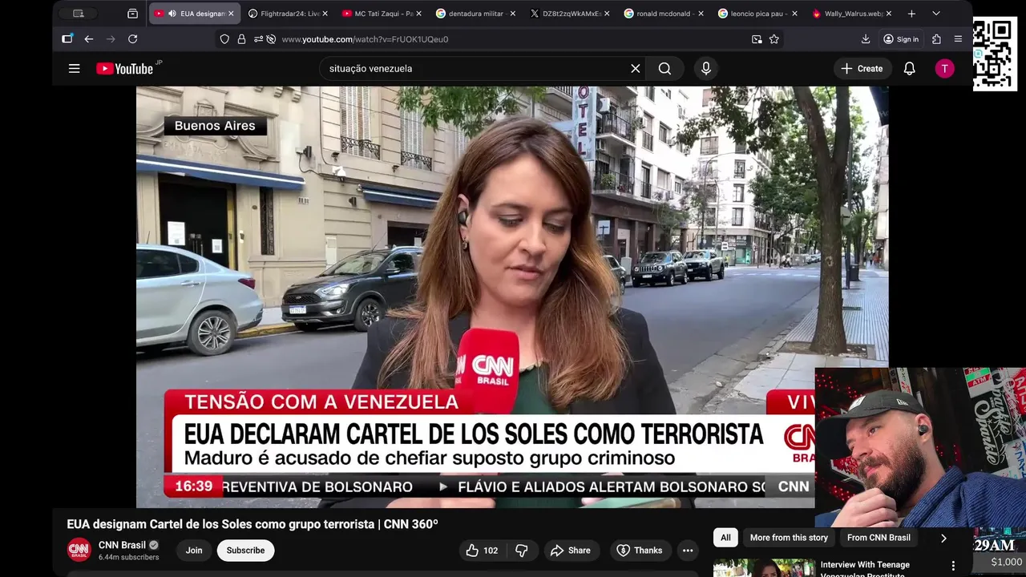Open the Firefox View tab icon
Viewport: 1026px width, 577px height.
pyautogui.click(x=133, y=14)
